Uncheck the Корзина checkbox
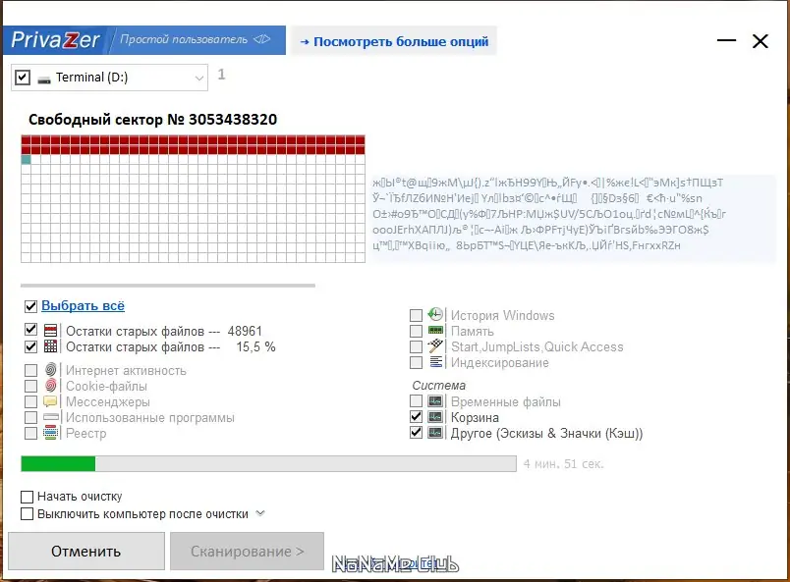Screen dimensions: 790x582 click(417, 417)
